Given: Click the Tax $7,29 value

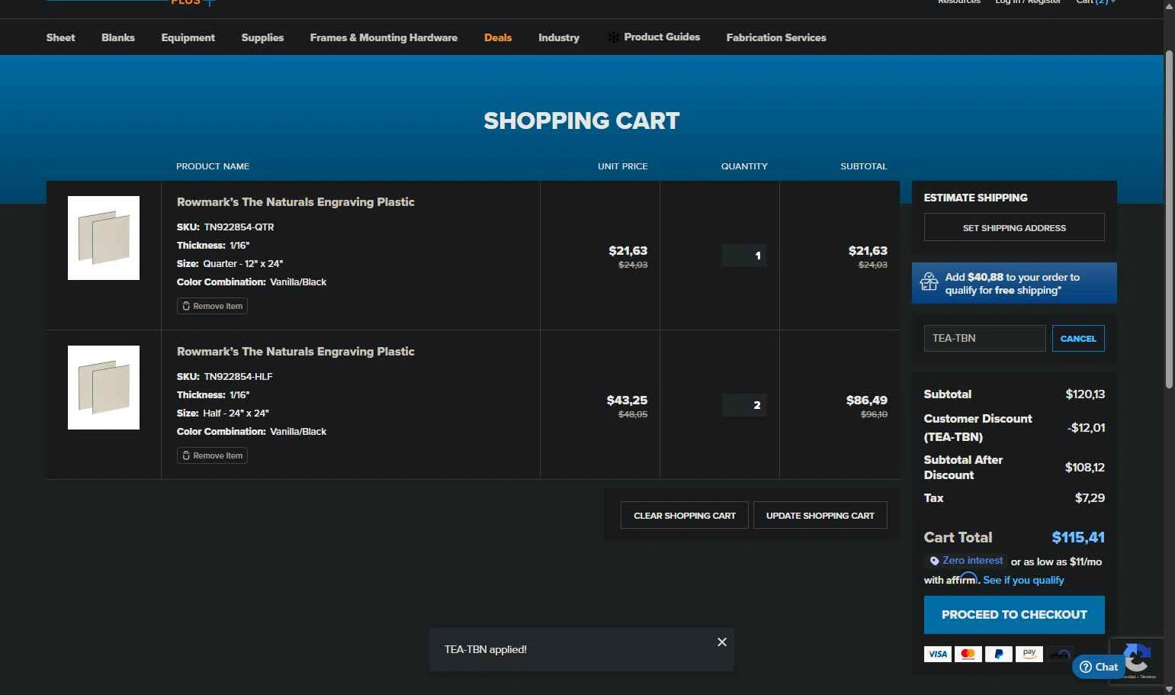Looking at the screenshot, I should pyautogui.click(x=1090, y=498).
